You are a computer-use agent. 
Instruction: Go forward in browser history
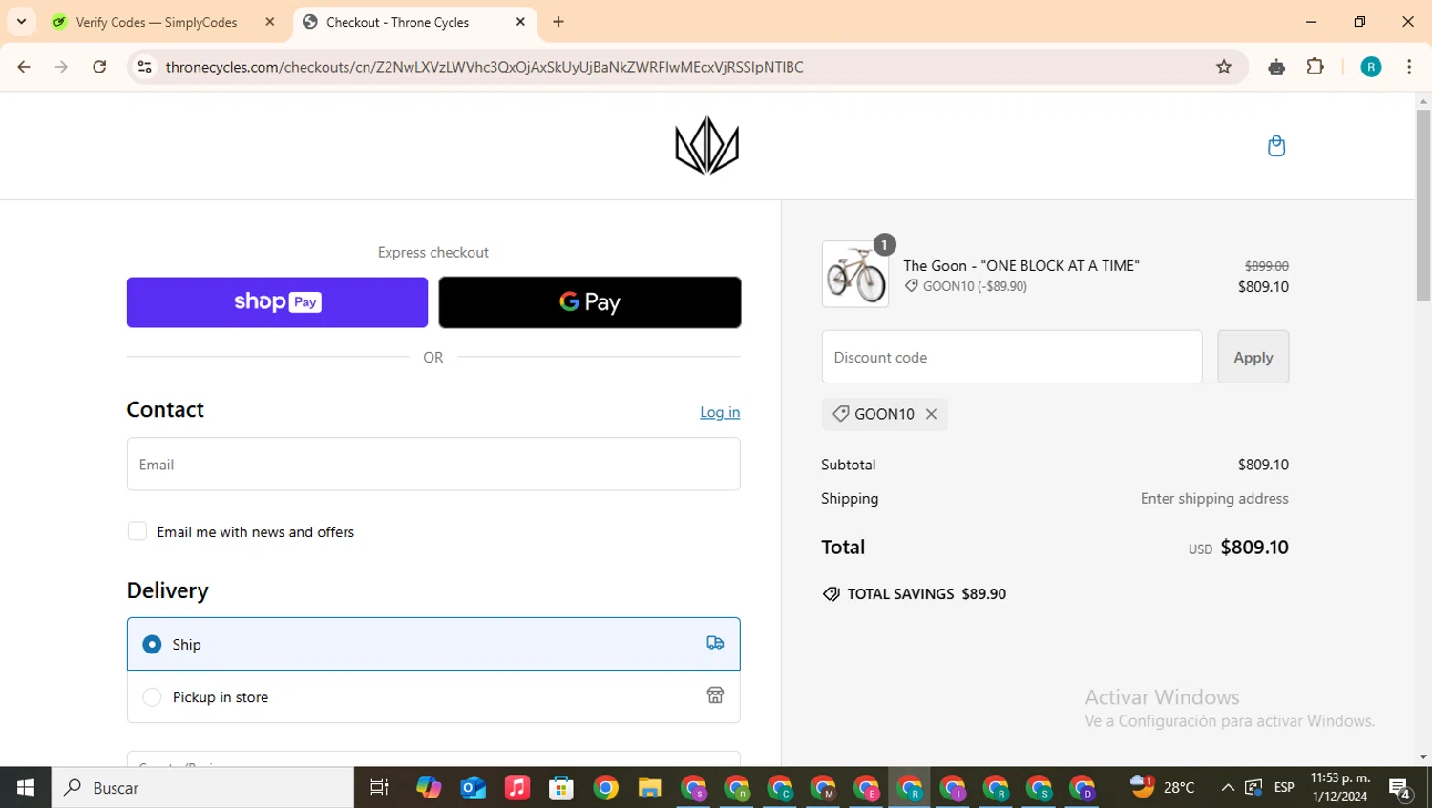pyautogui.click(x=61, y=67)
